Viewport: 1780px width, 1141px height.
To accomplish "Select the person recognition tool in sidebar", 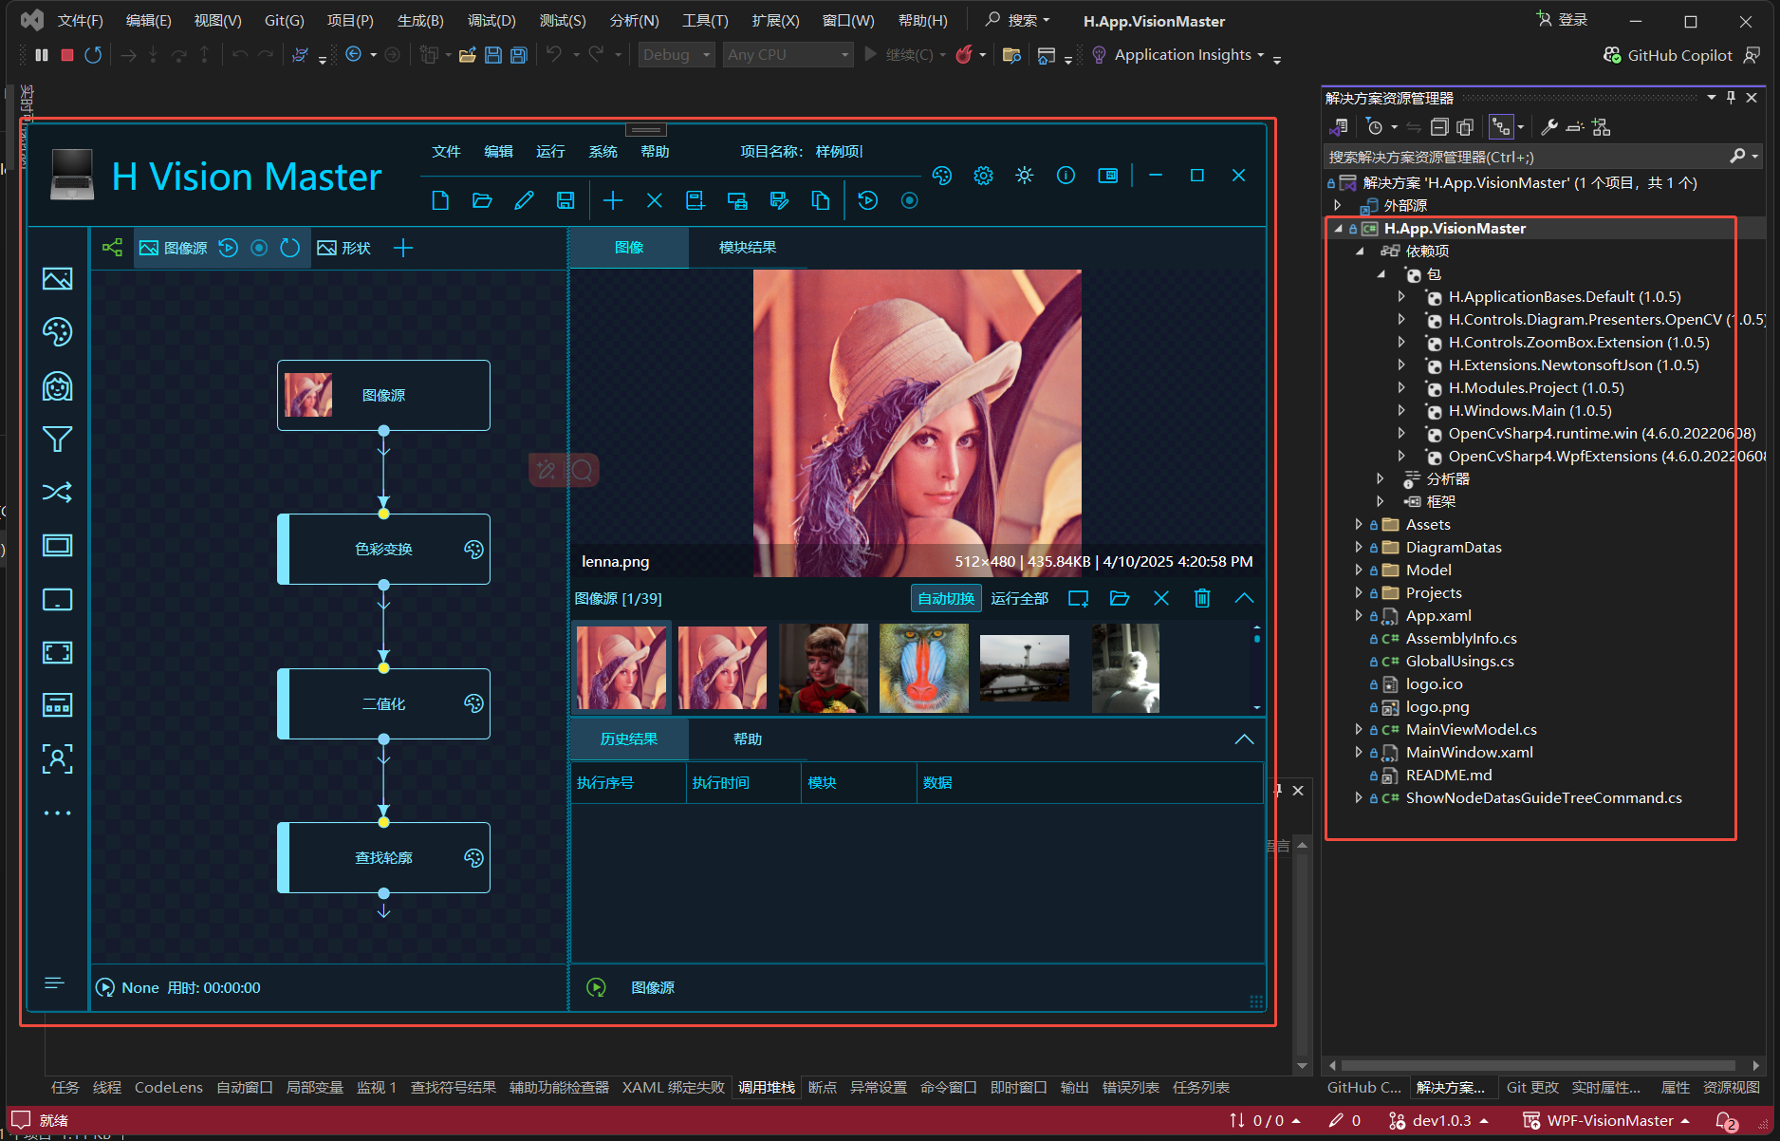I will (x=58, y=758).
